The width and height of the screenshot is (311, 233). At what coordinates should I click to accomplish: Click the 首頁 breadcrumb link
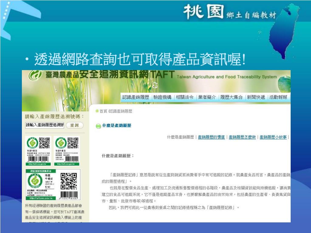[x=103, y=111]
